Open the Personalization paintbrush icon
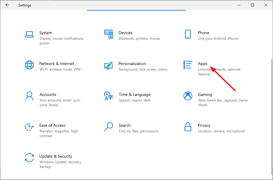The image size is (273, 180). [109, 65]
